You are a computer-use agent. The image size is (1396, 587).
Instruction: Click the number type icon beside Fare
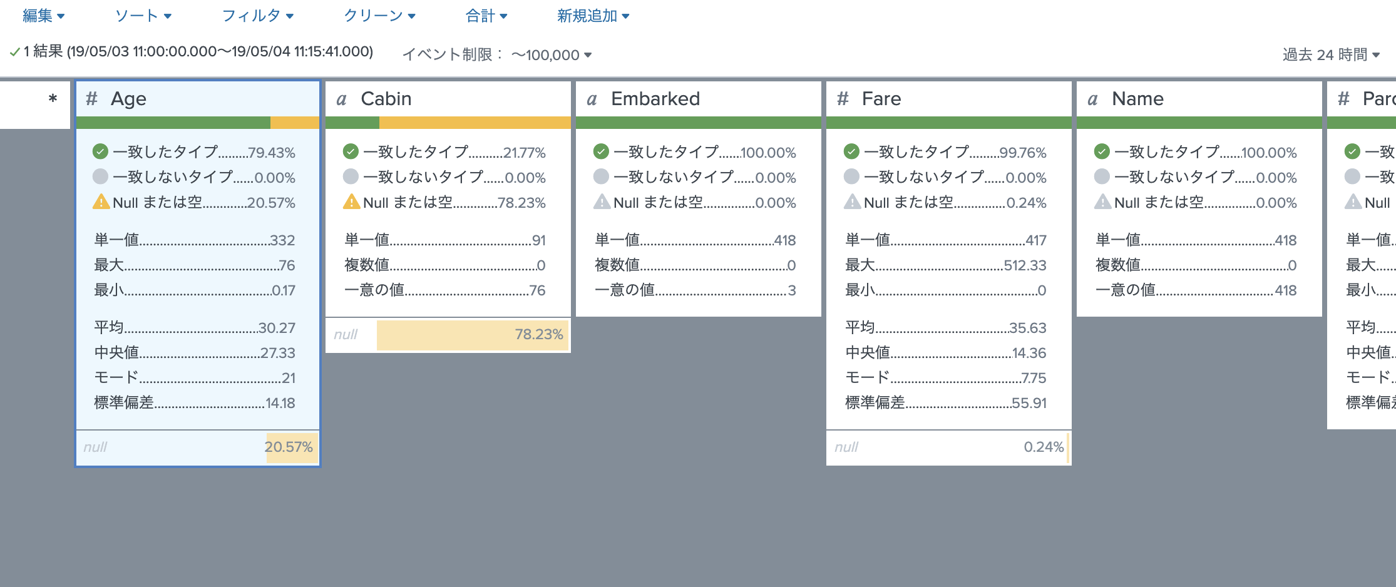tap(843, 99)
